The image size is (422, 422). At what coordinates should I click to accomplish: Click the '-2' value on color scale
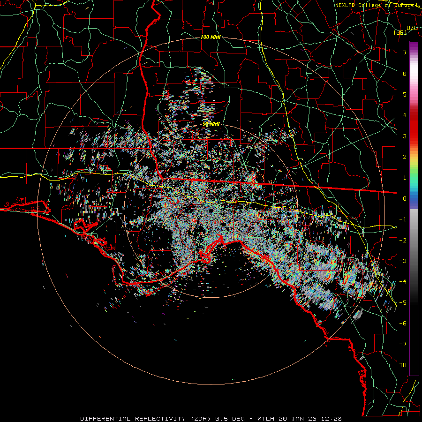[x=403, y=241]
